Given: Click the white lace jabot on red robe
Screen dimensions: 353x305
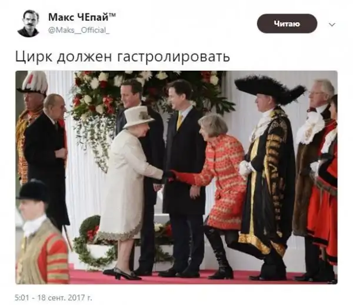Looking at the screenshot, I should (x=309, y=128).
